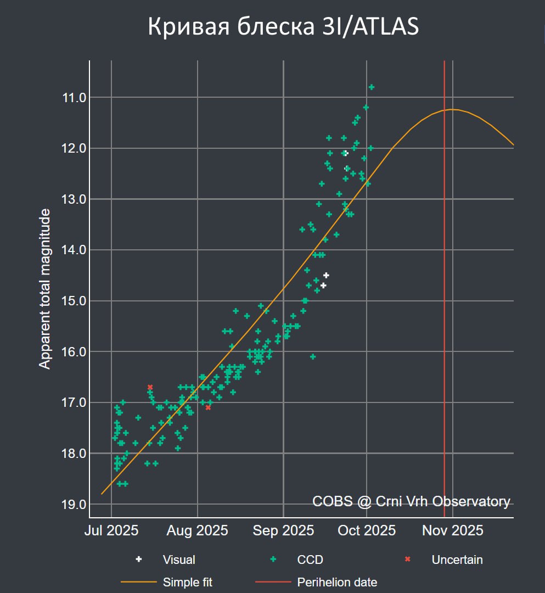Hide the Uncertain series via its legend label

(457, 560)
